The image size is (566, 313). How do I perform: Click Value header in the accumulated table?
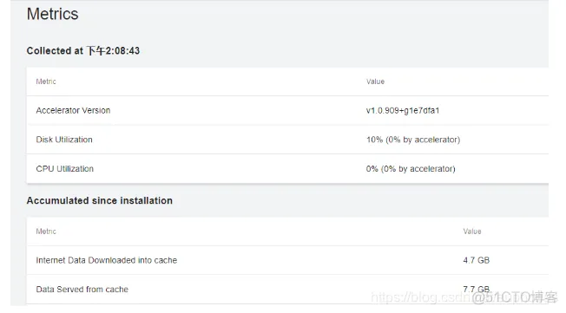coord(472,231)
